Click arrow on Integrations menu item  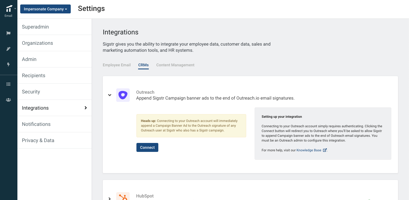point(86,108)
